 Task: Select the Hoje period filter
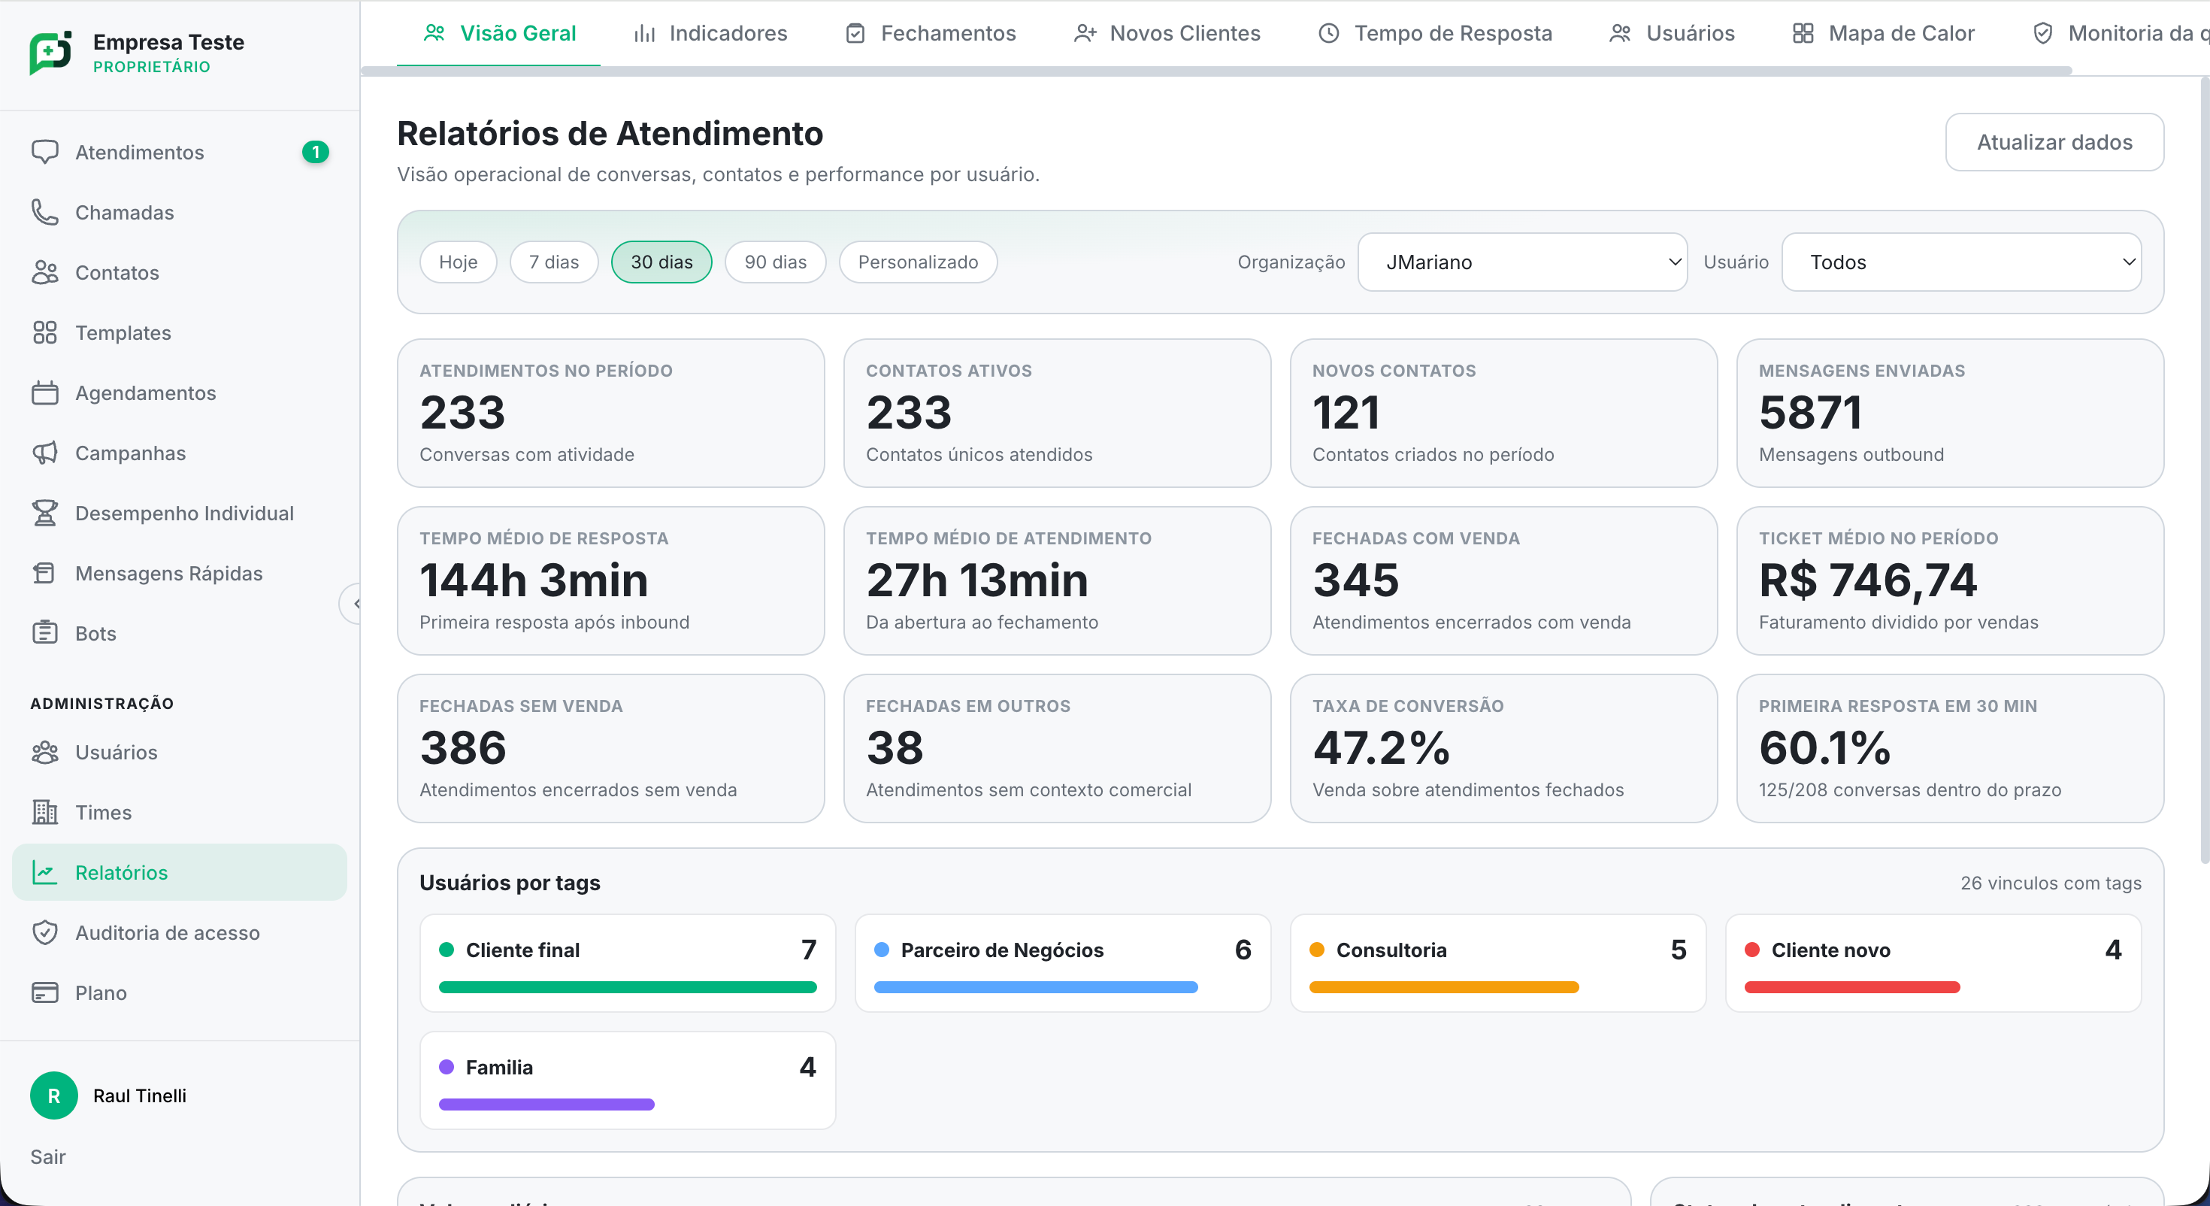(x=458, y=262)
